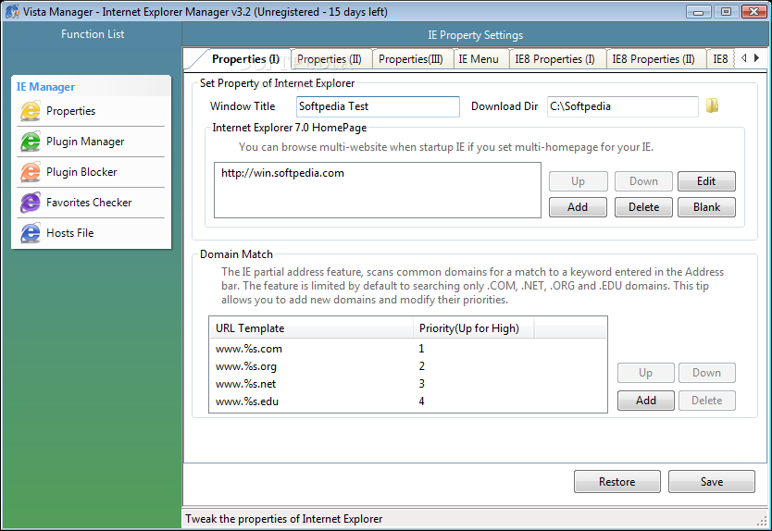The image size is (772, 531).
Task: Click URL Template column header
Action: (x=311, y=328)
